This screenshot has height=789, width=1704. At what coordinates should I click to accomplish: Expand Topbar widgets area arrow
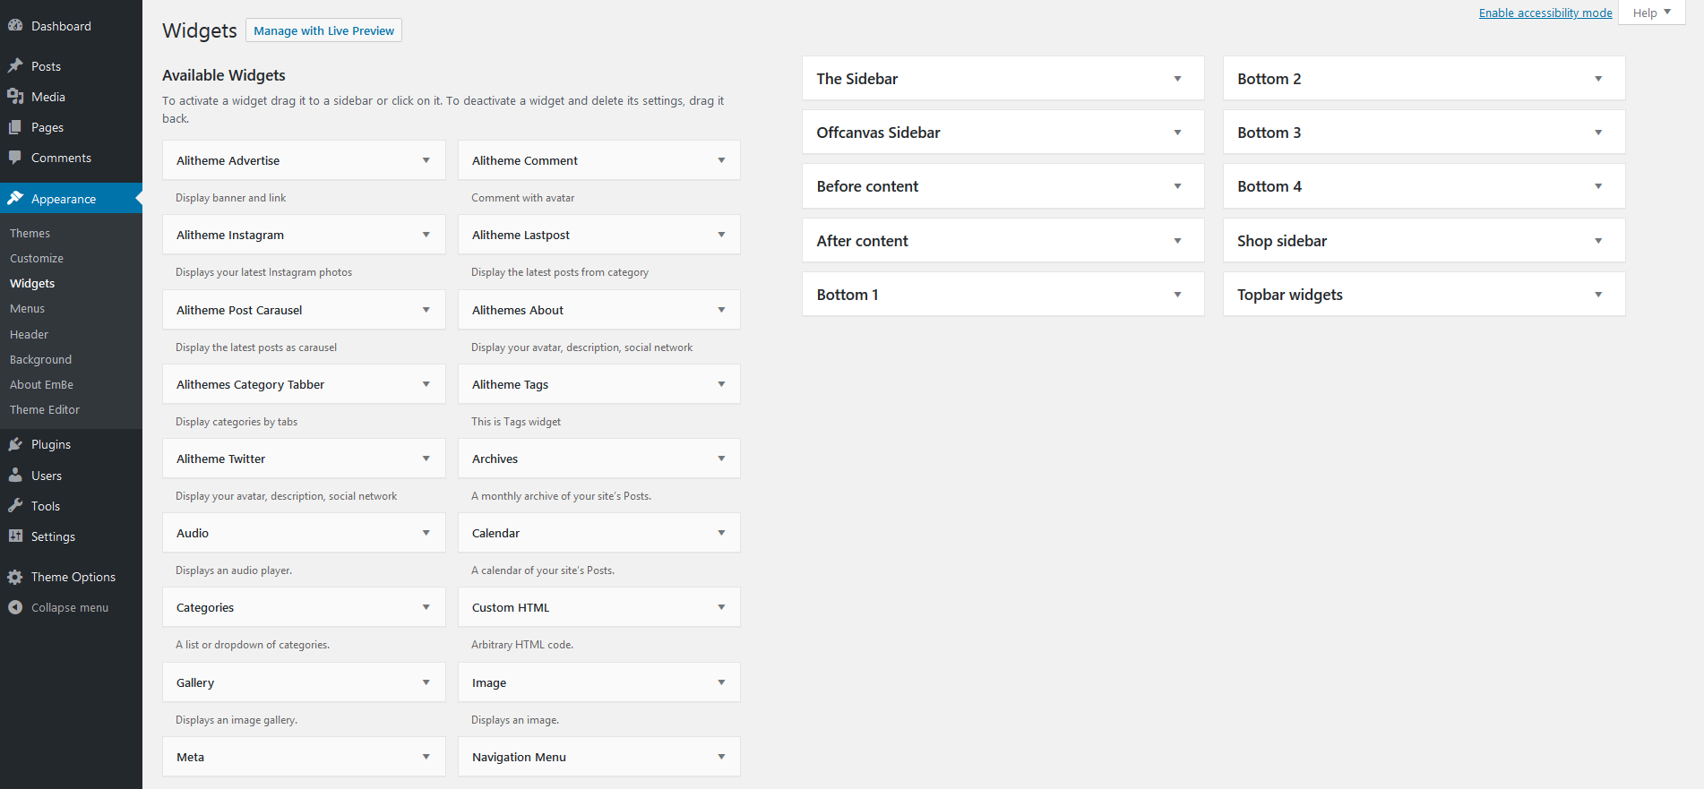(x=1599, y=295)
